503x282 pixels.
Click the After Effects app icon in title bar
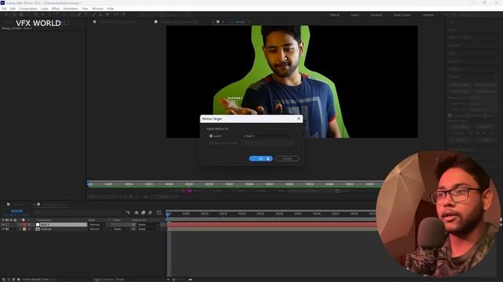[2, 2]
